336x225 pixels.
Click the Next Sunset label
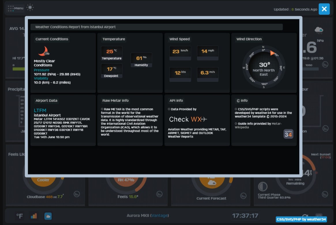pyautogui.click(x=321, y=154)
